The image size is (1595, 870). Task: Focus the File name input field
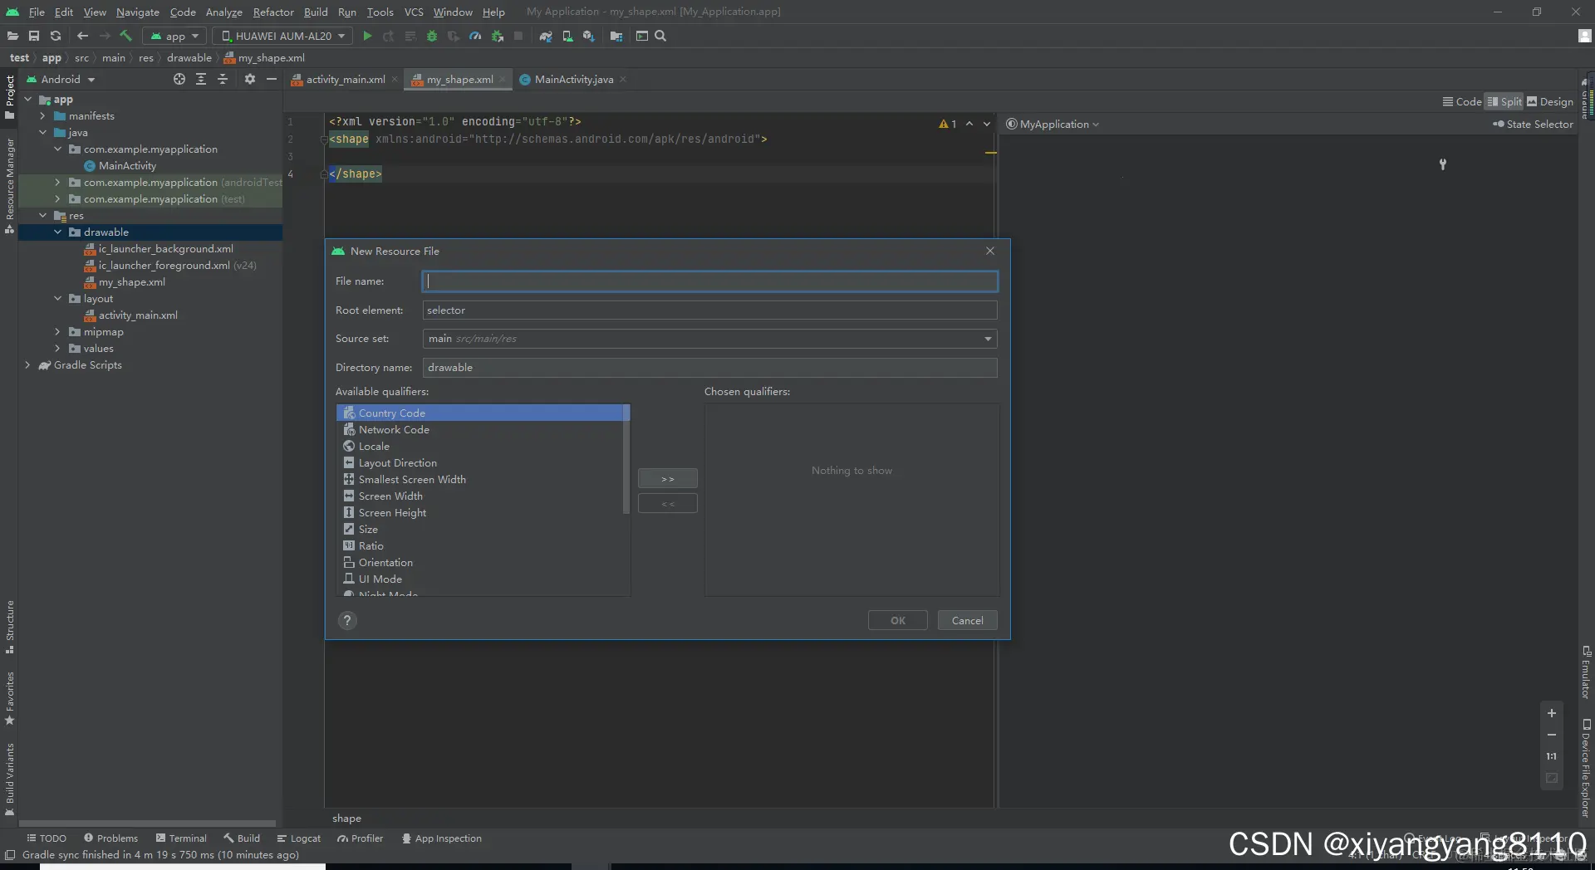709,281
